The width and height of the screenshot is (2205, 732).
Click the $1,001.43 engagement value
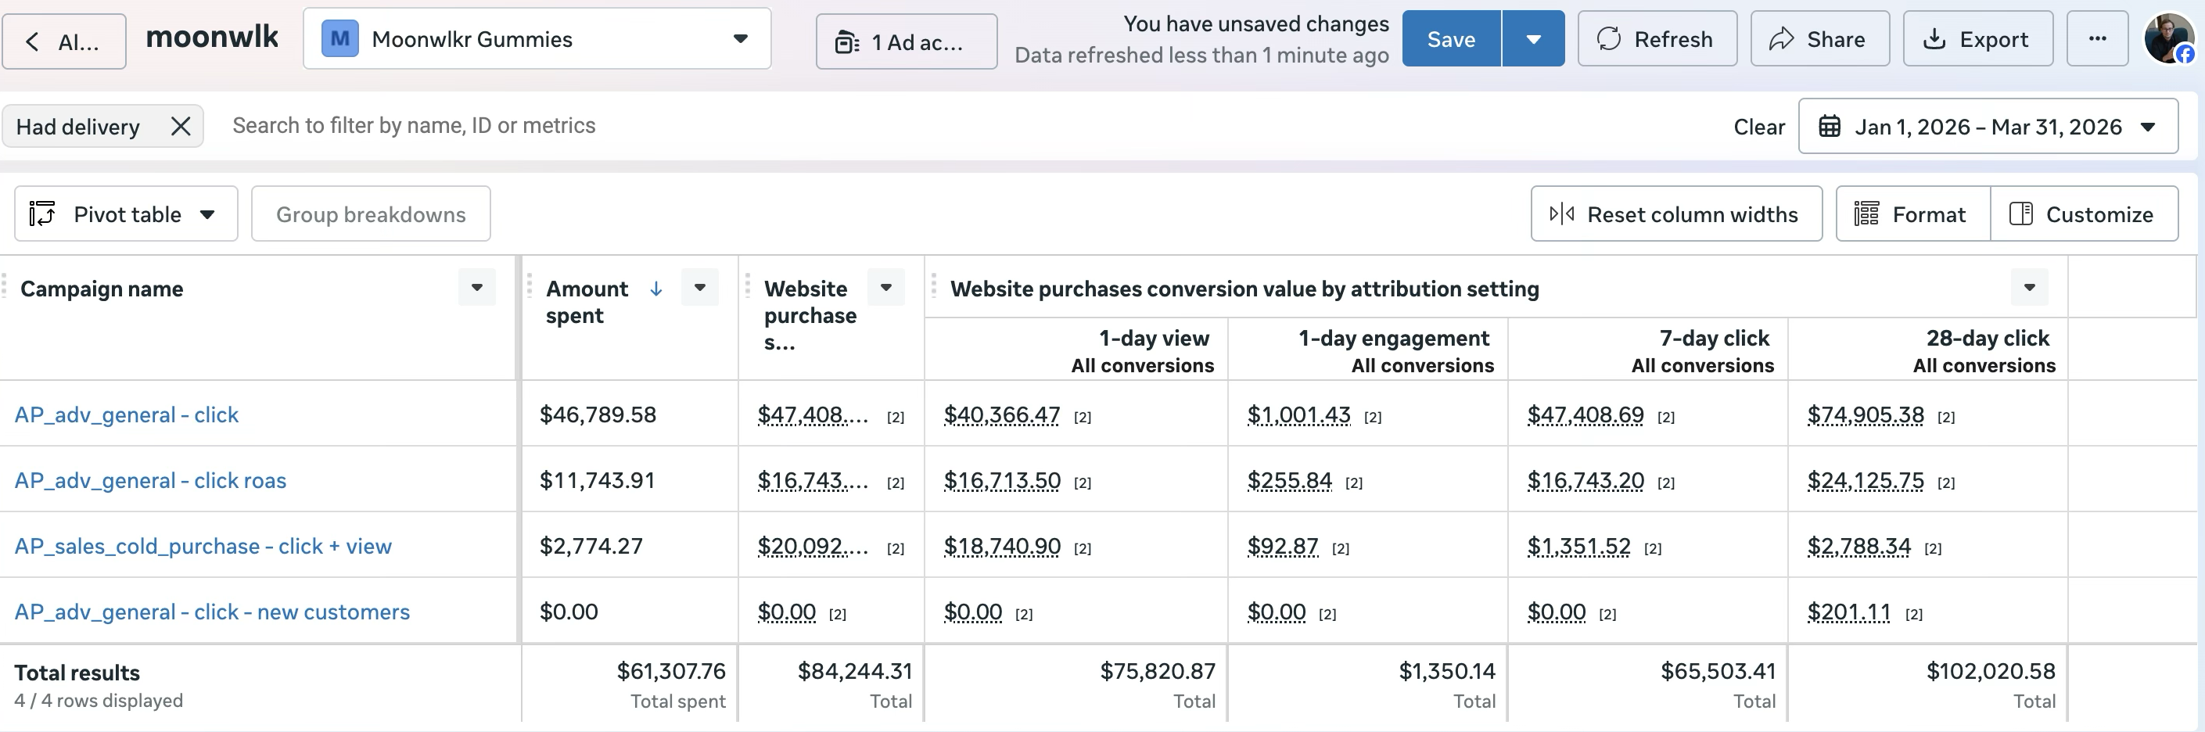click(1298, 415)
